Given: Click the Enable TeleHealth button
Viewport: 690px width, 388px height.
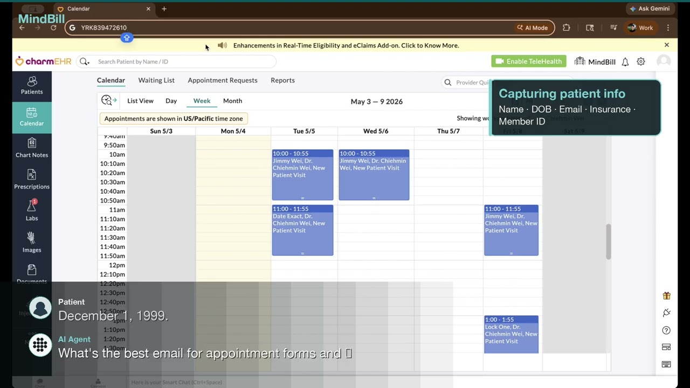Looking at the screenshot, I should pyautogui.click(x=529, y=61).
